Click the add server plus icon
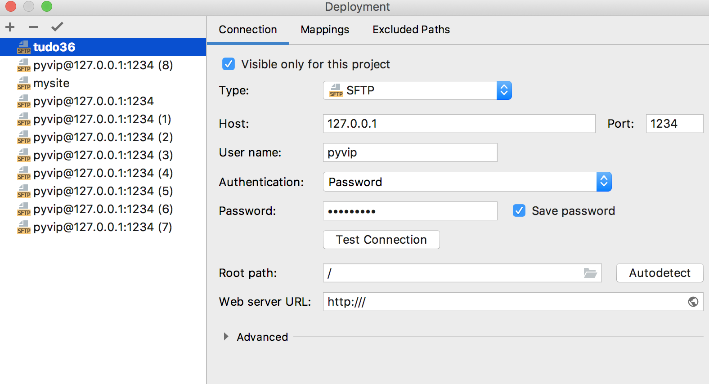Image resolution: width=709 pixels, height=384 pixels. [10, 27]
